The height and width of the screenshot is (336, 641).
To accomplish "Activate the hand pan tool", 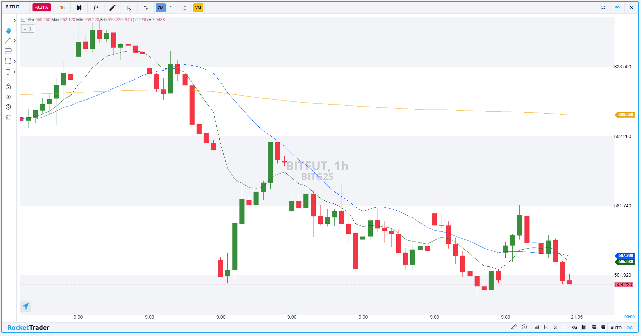I will coord(8,30).
